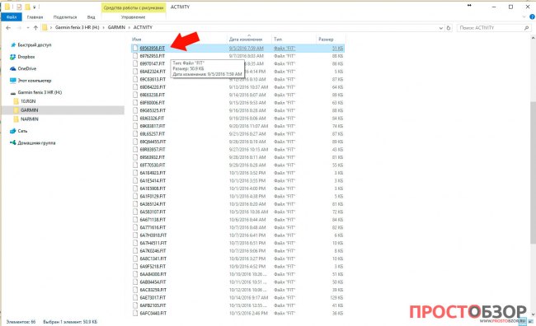Open the Customize Quick Access Toolbar dropdown
The height and width of the screenshot is (326, 536).
click(x=35, y=7)
